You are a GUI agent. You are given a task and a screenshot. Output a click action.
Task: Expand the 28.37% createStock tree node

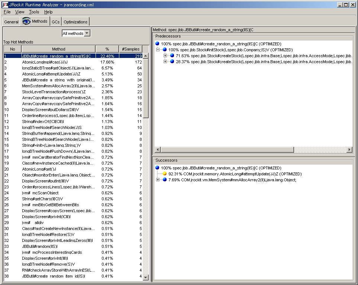(165, 62)
